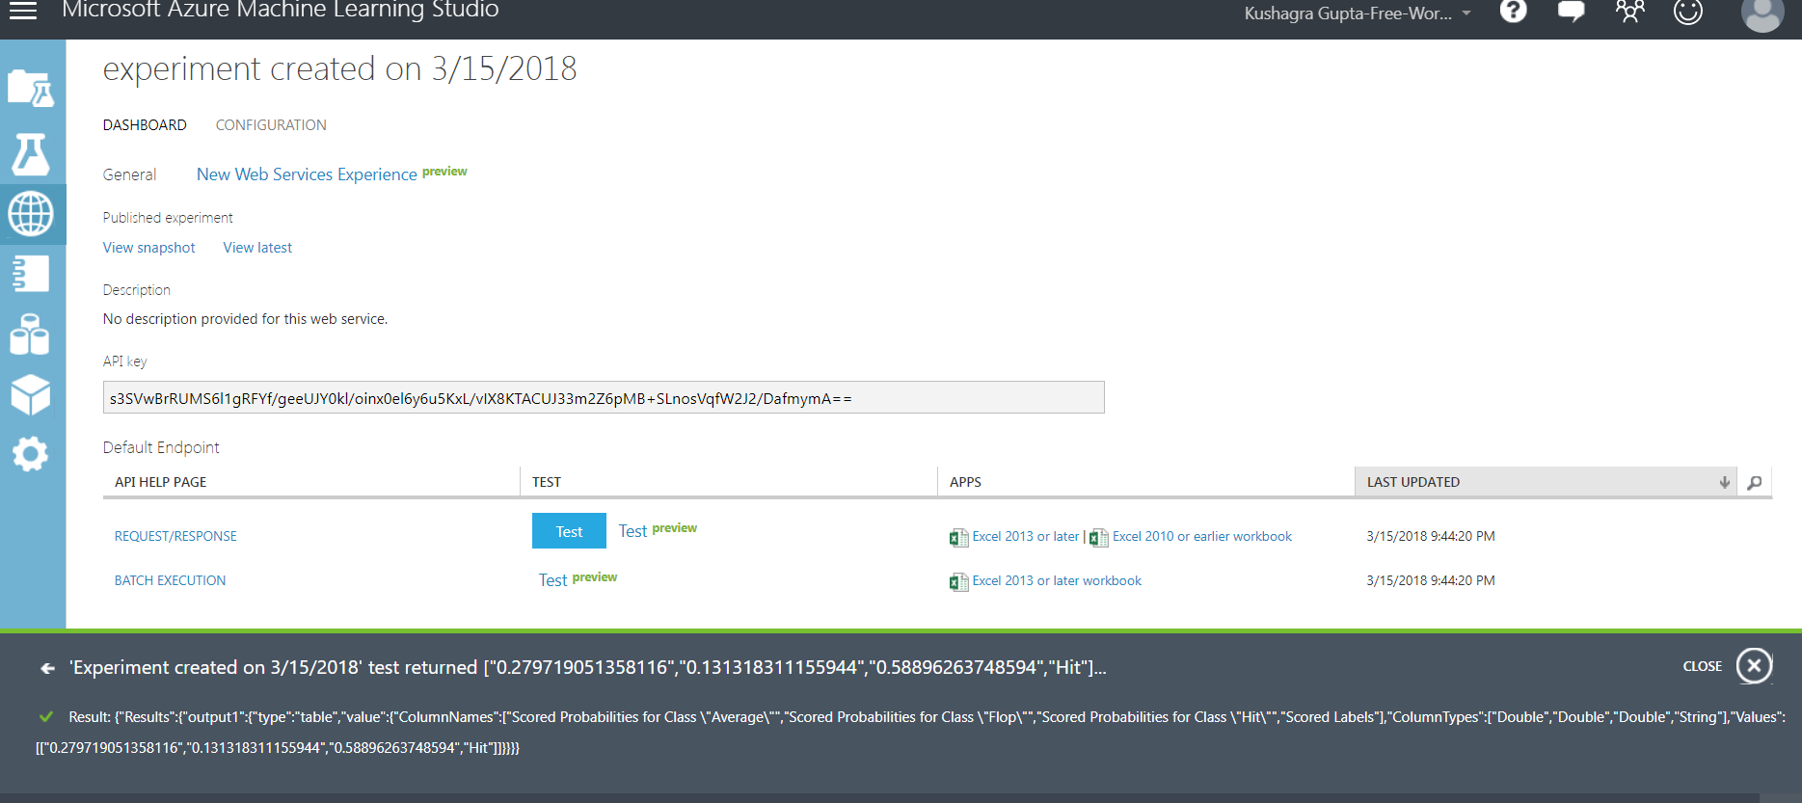The height and width of the screenshot is (803, 1802).
Task: Click the Excel icon for Excel 2013 or later
Action: click(x=958, y=538)
